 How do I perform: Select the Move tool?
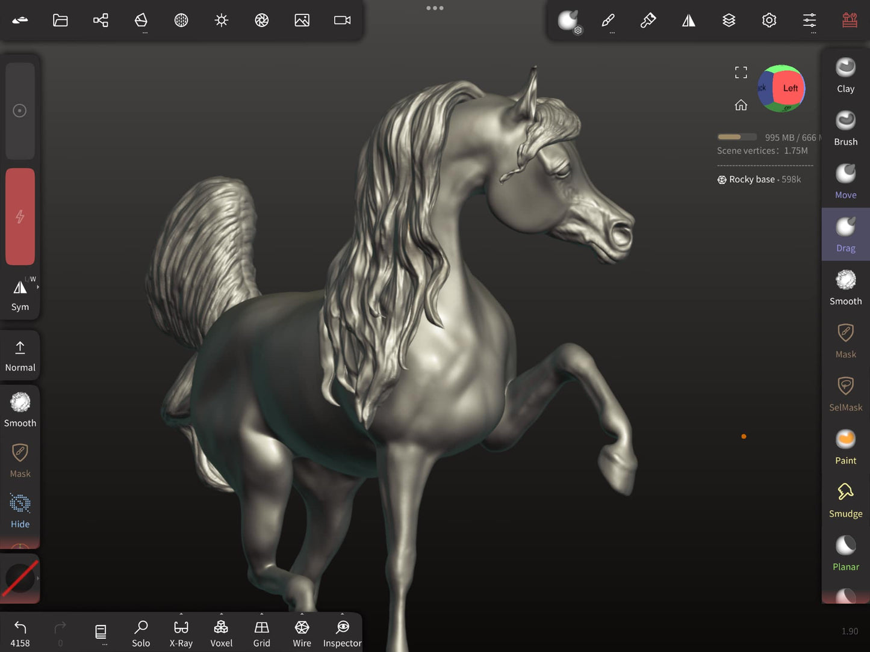(845, 181)
